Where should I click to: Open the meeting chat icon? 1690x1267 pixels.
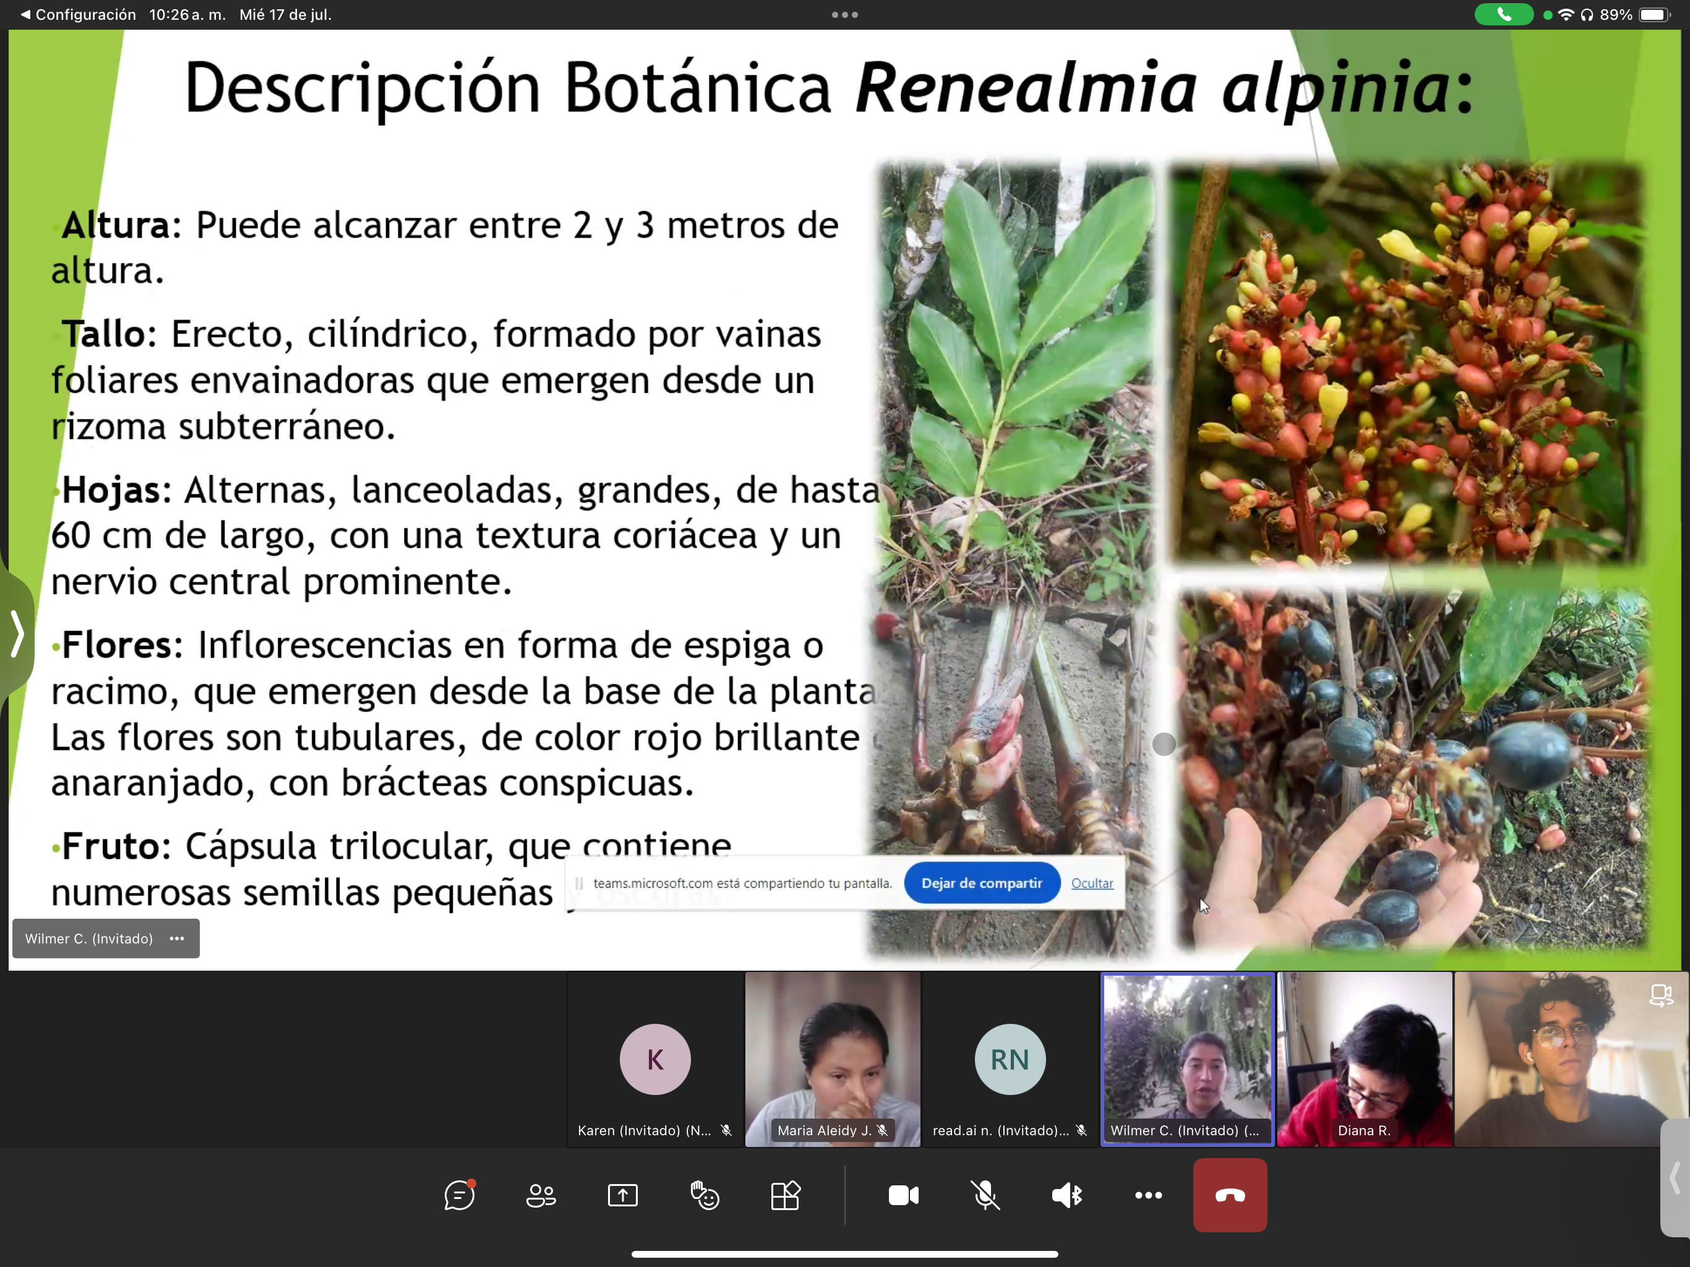459,1195
